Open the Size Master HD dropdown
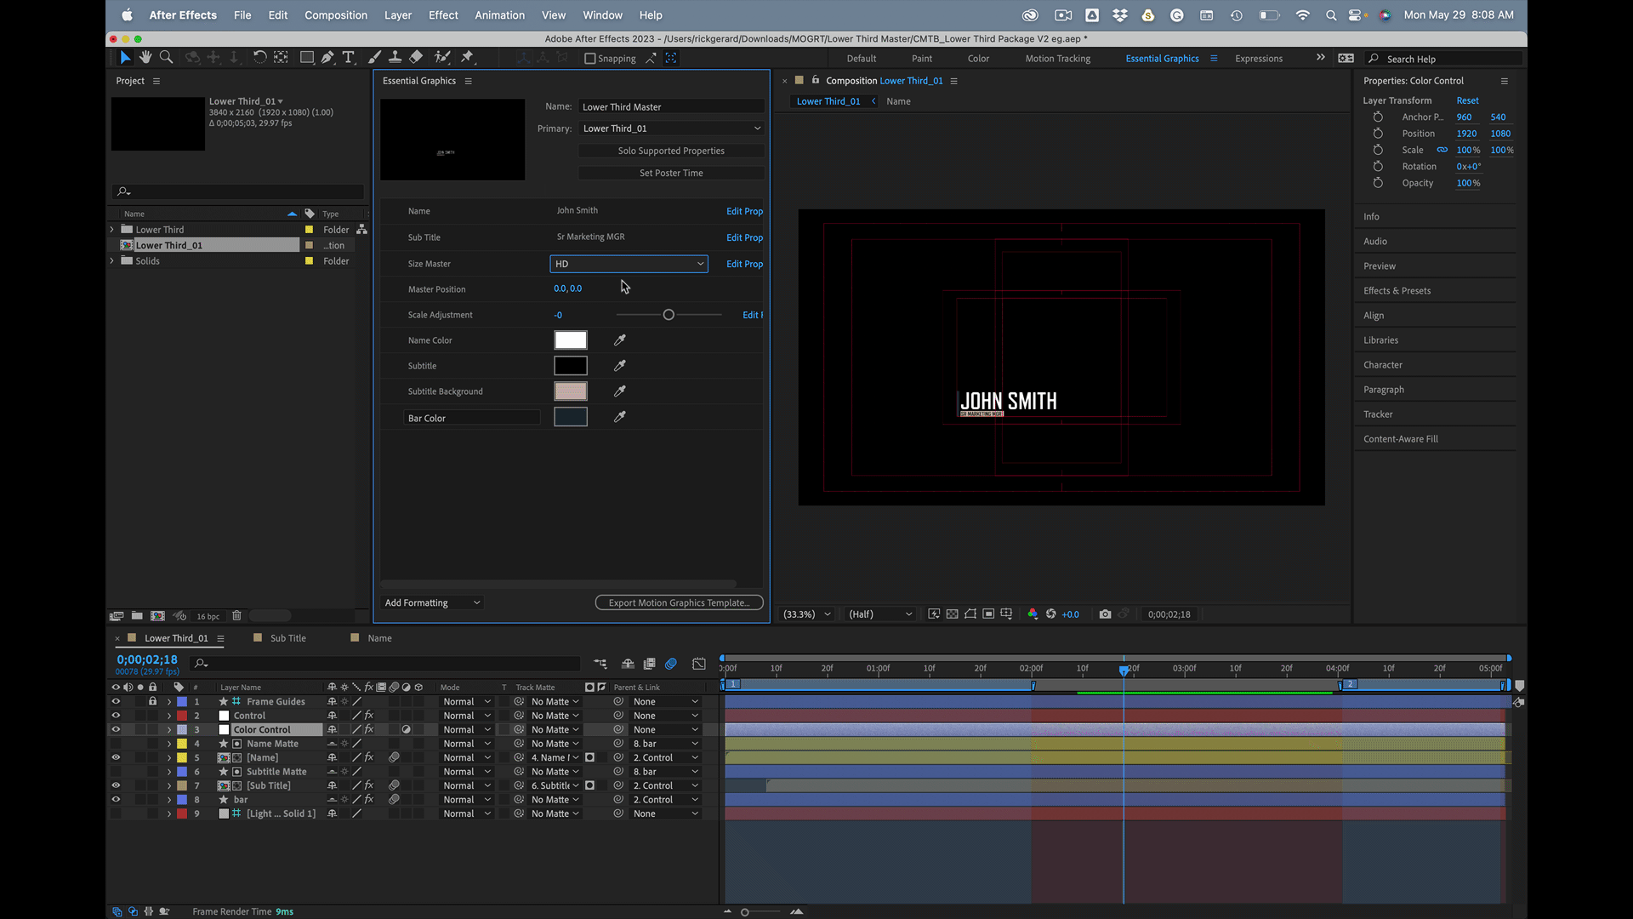 pyautogui.click(x=629, y=264)
